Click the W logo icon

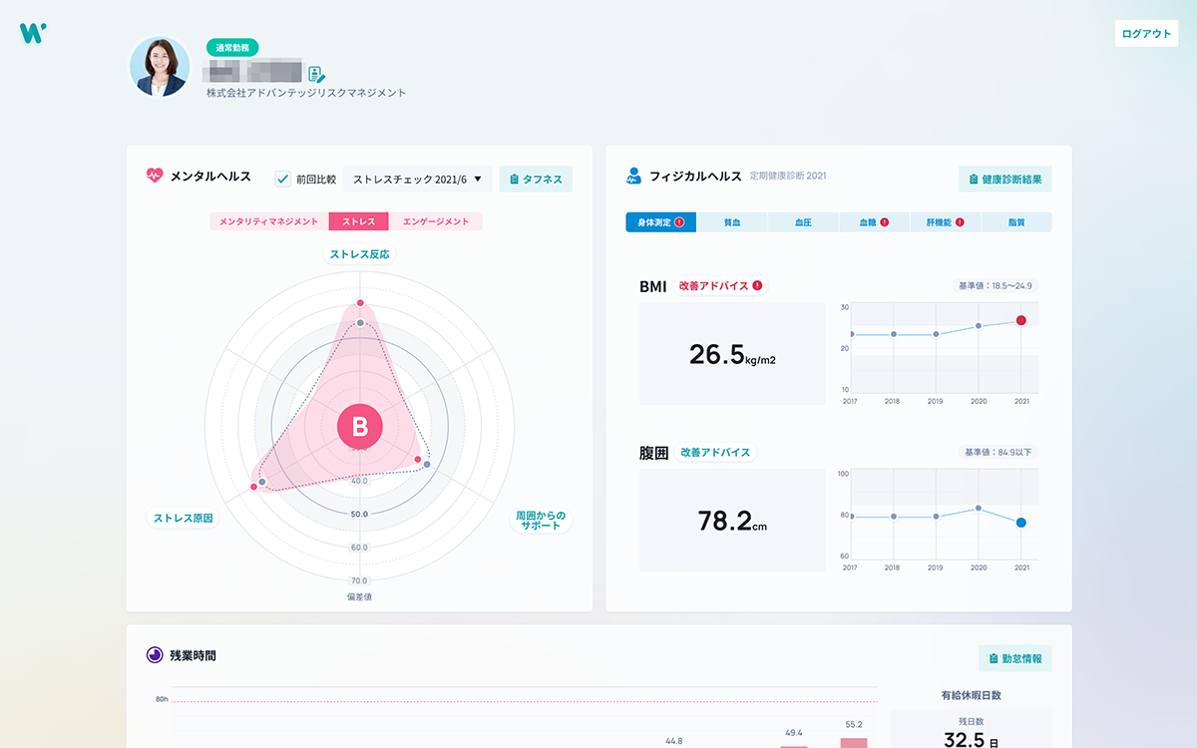click(32, 33)
